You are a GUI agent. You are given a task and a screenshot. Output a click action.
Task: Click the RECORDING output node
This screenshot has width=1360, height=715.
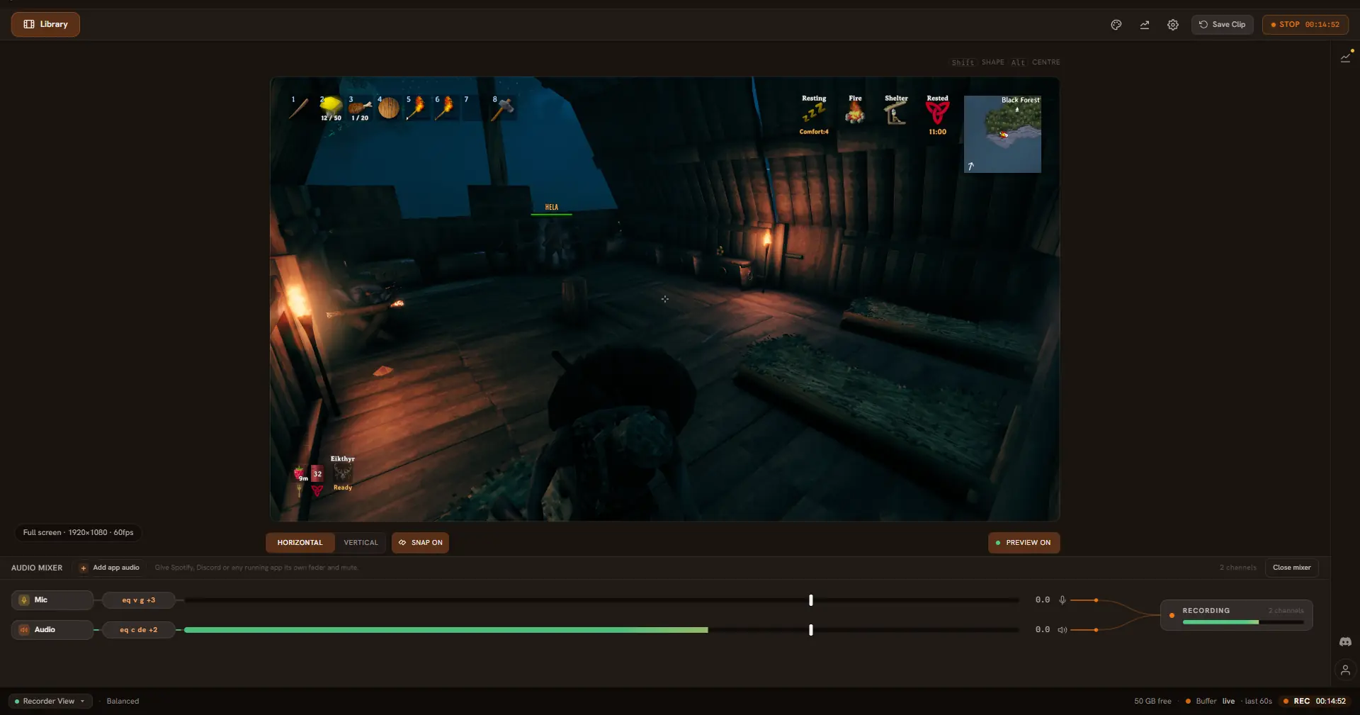[1237, 615]
